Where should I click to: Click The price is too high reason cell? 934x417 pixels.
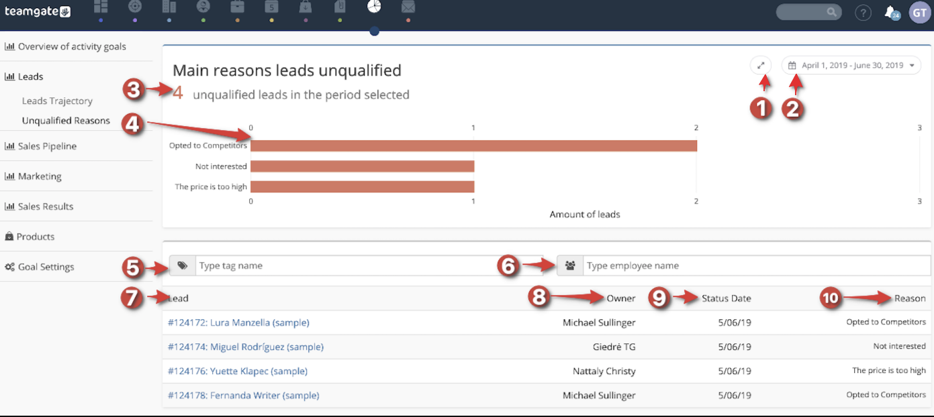click(889, 370)
